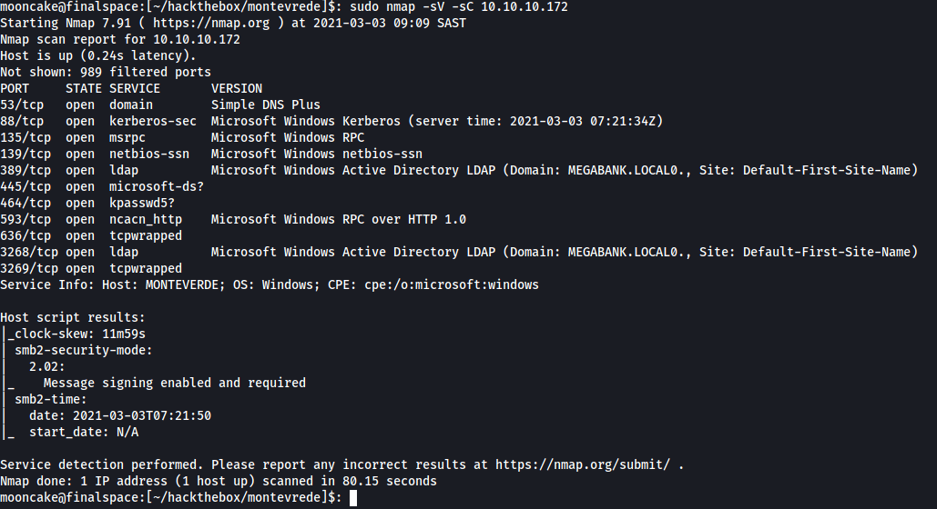Click the https://nmap.org/submit/ report link

coord(582,464)
